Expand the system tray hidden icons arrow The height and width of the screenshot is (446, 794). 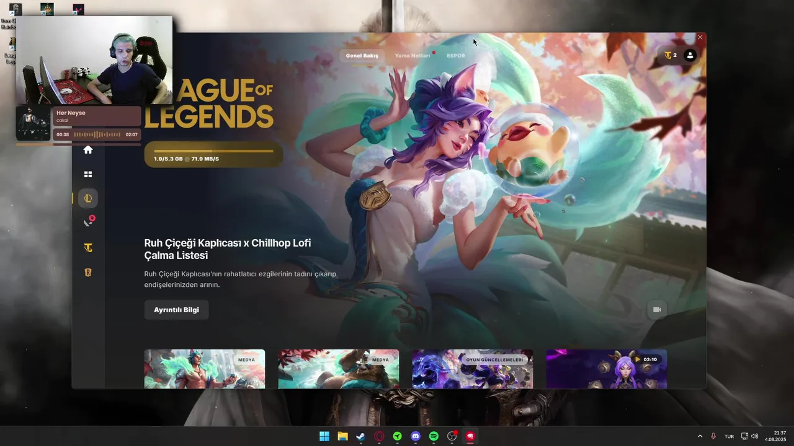tap(700, 436)
